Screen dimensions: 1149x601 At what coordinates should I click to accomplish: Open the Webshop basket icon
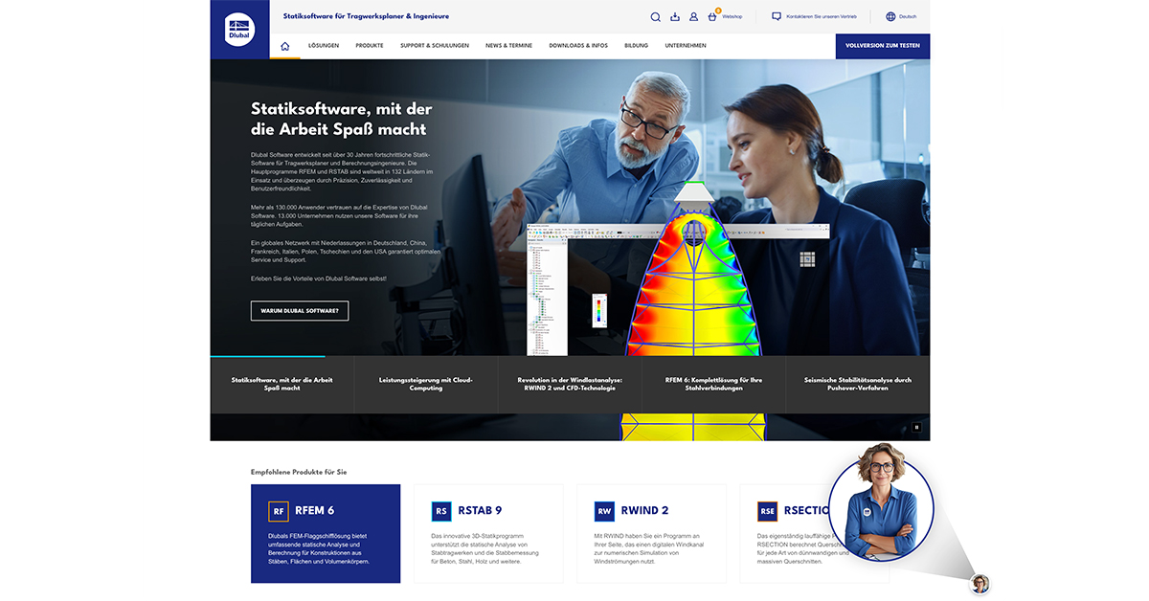click(x=713, y=16)
